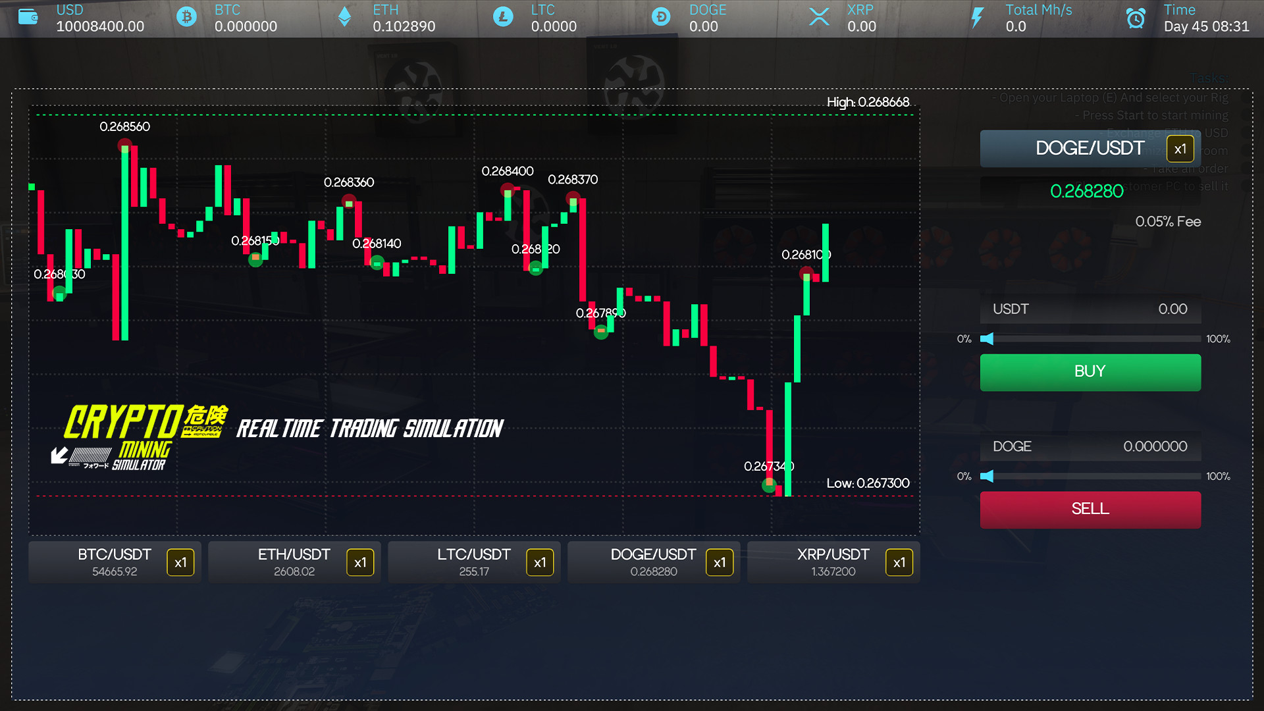The height and width of the screenshot is (711, 1264).
Task: Select the DOGE/USDT trading pair tab
Action: (652, 562)
